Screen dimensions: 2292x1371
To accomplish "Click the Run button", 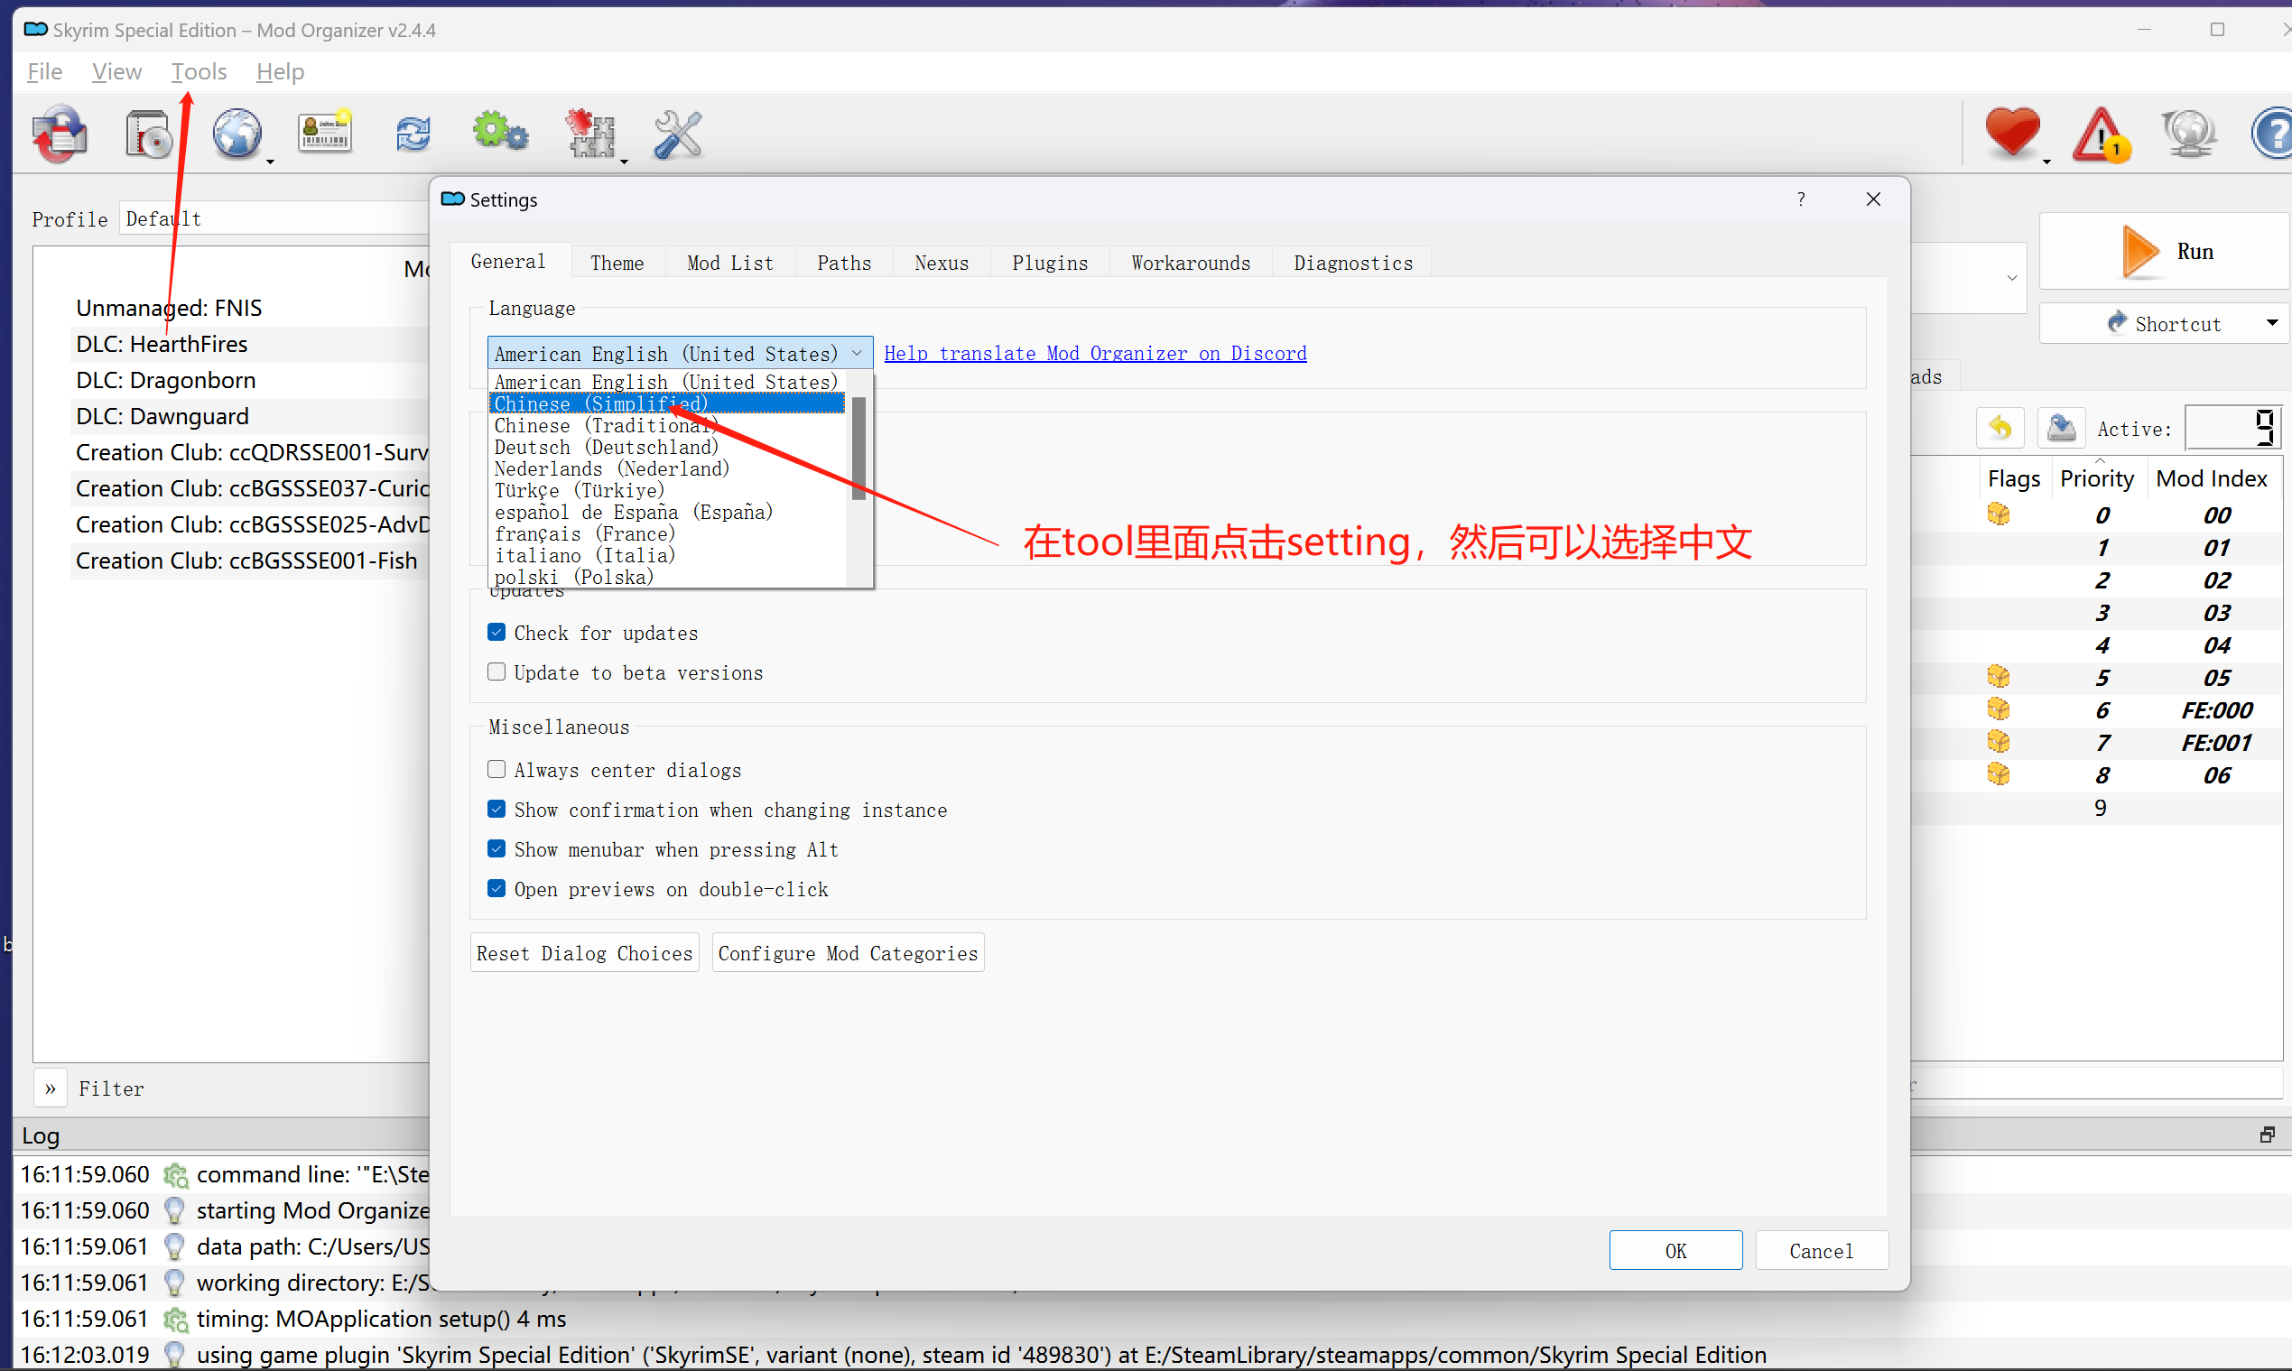I will point(2165,251).
